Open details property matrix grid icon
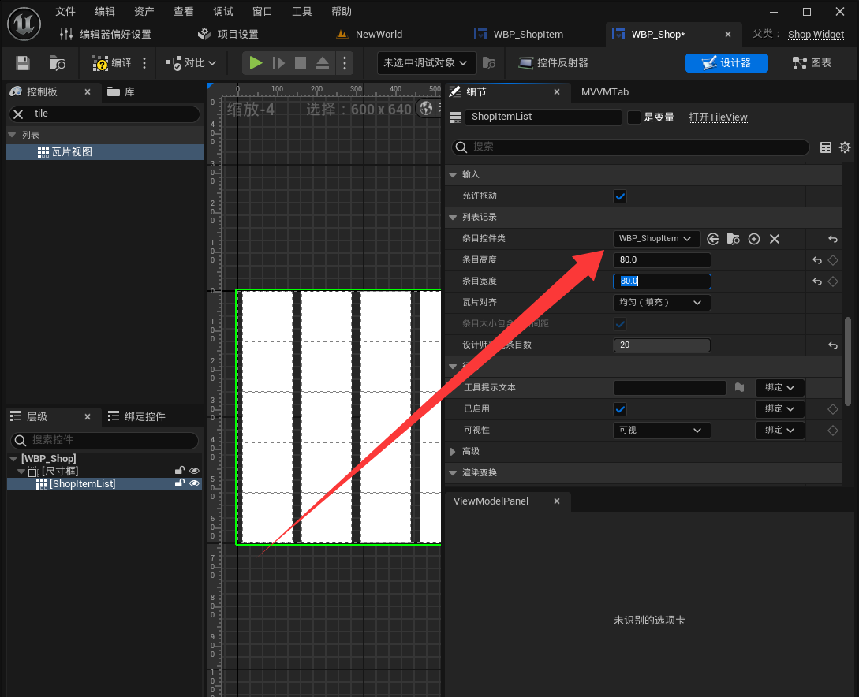Image resolution: width=859 pixels, height=697 pixels. coord(826,147)
